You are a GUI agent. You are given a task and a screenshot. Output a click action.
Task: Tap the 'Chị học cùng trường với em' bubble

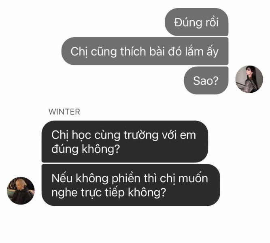tap(125, 141)
